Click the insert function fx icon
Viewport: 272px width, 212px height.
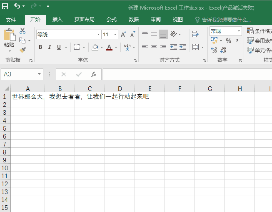pos(94,74)
